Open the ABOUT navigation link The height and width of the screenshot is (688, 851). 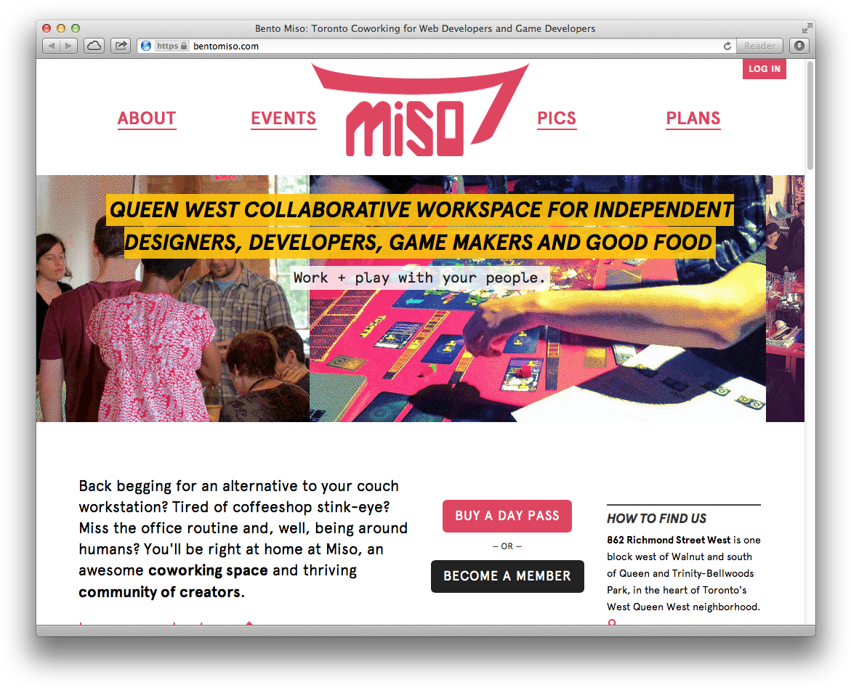(147, 118)
